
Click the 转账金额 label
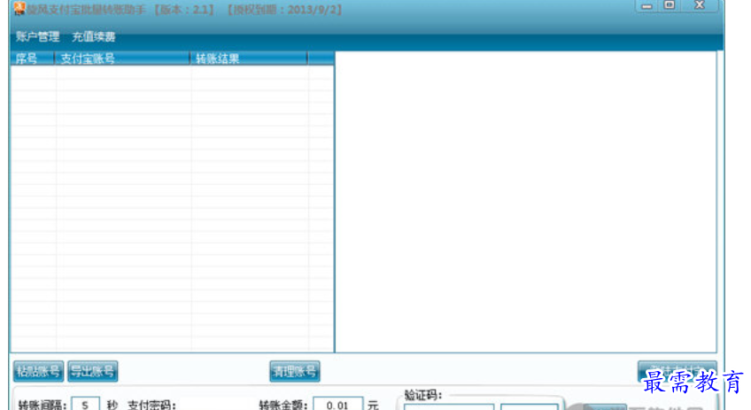pos(283,405)
